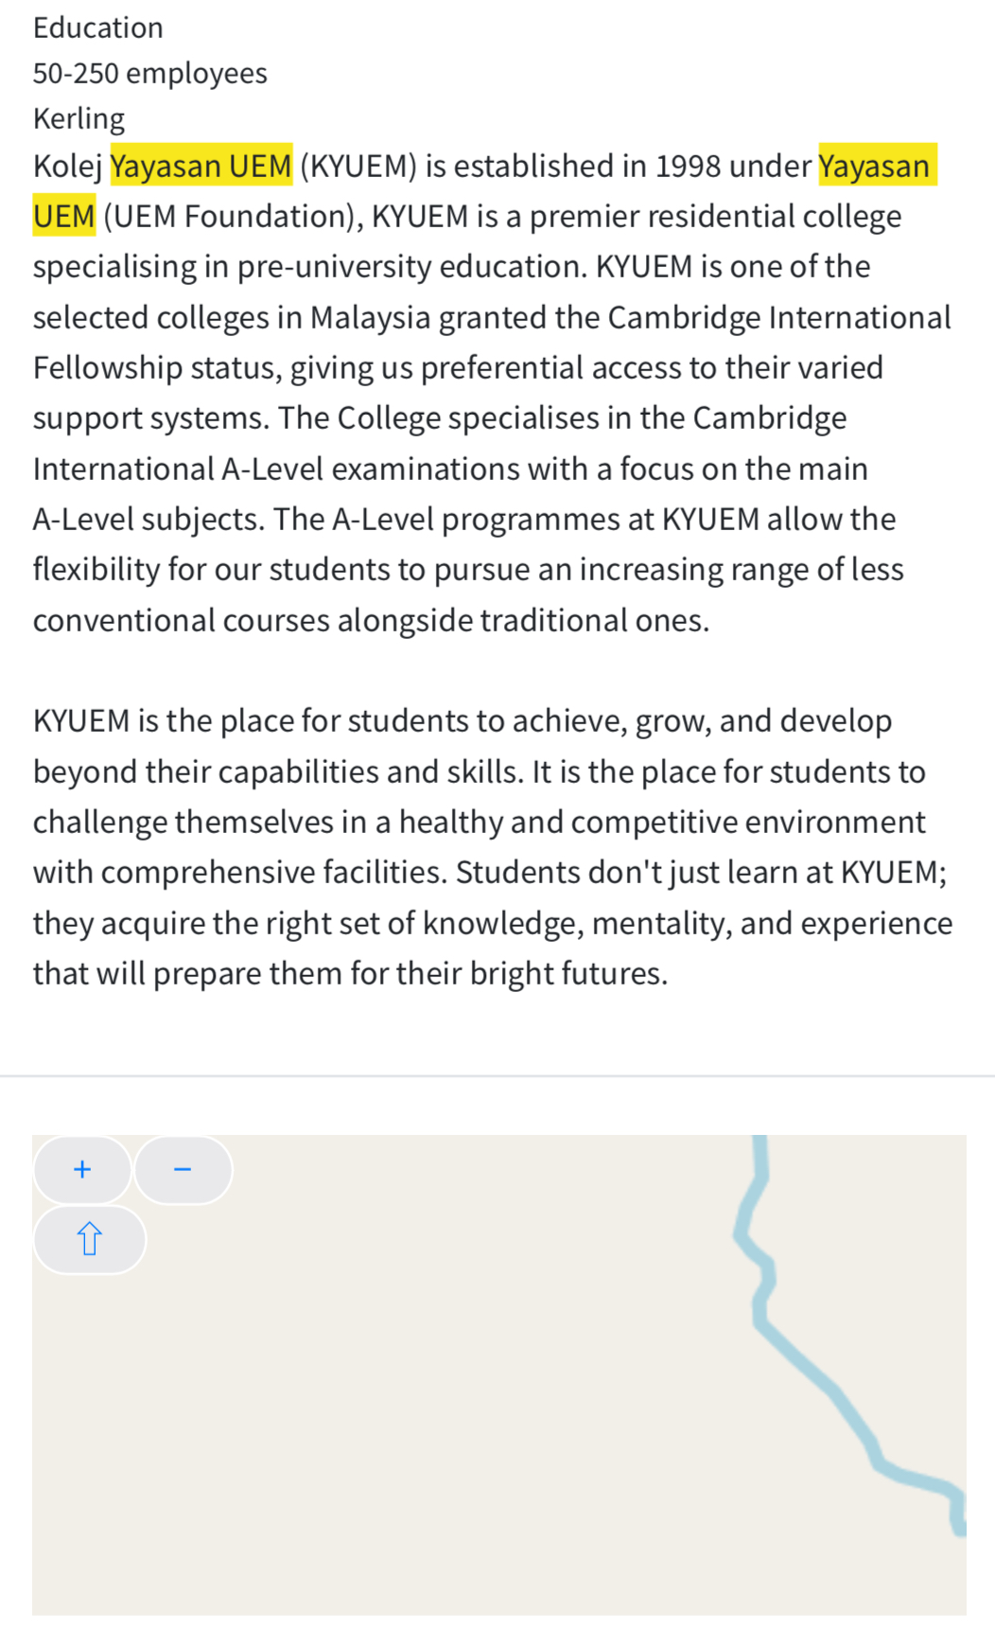The image size is (995, 1630).
Task: Click the blue river line on the map
Action: (x=813, y=1371)
